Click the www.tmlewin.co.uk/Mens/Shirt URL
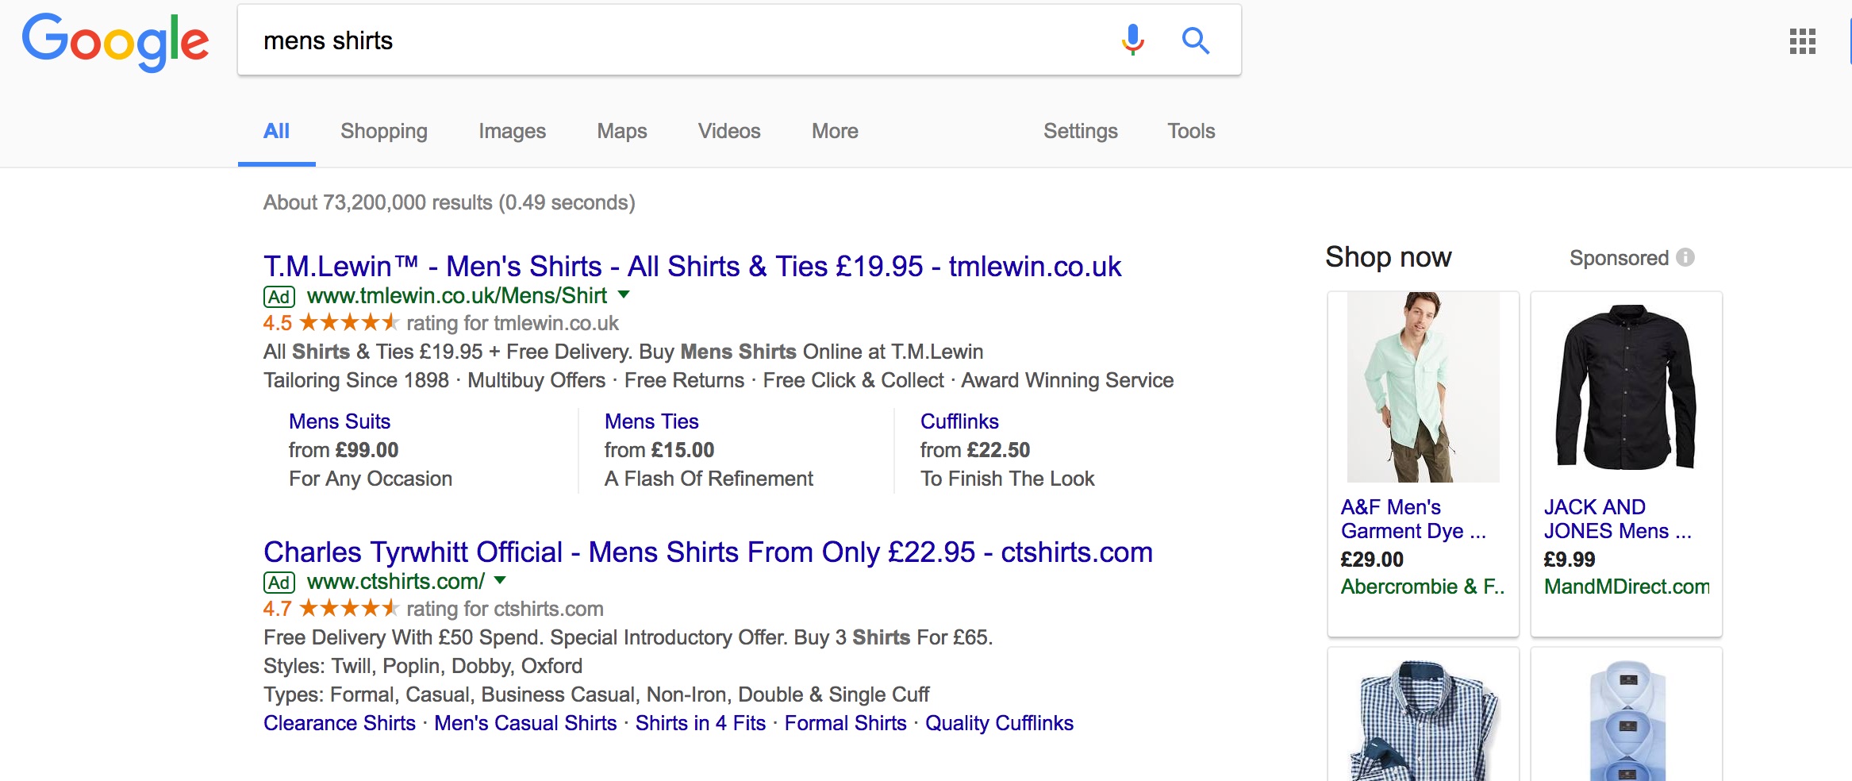The width and height of the screenshot is (1852, 781). pyautogui.click(x=457, y=296)
